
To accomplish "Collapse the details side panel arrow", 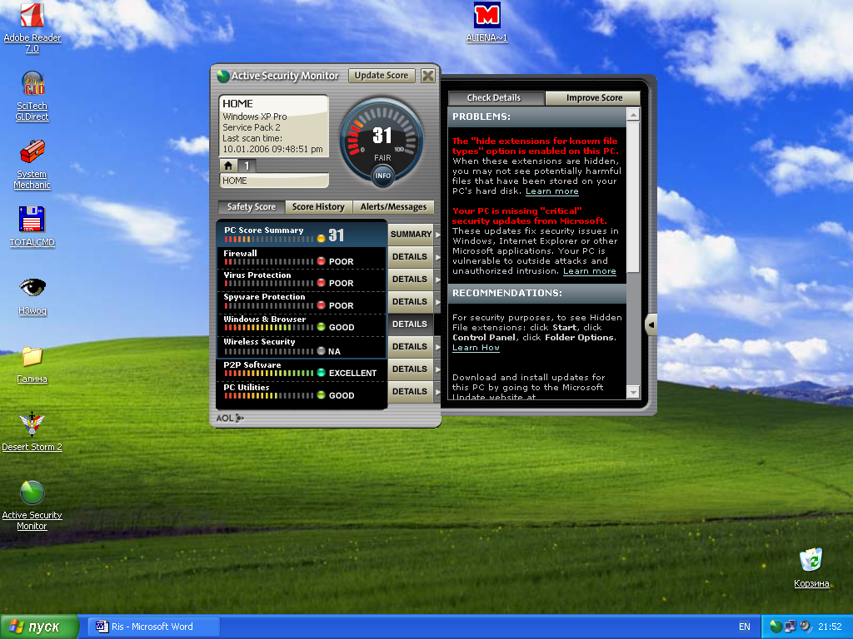I will [x=651, y=325].
